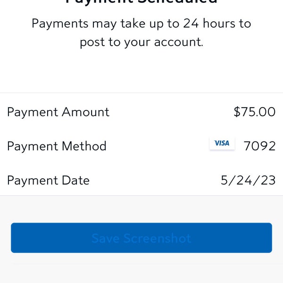Screen dimensions: 283x283
Task: Tap the right edge of the Save Screenshot button
Action: point(269,238)
